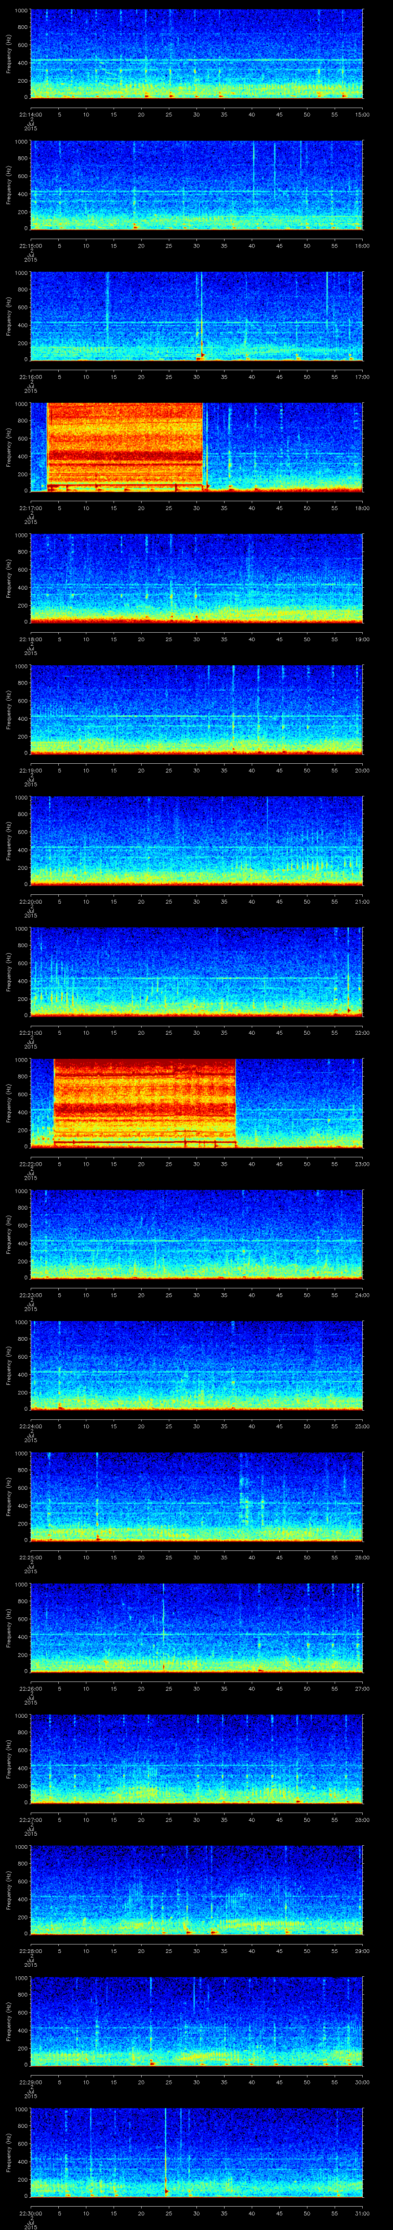Select the 22:28 spectrogram panel
Viewport: 393px width, 2230px height.
(196, 1889)
